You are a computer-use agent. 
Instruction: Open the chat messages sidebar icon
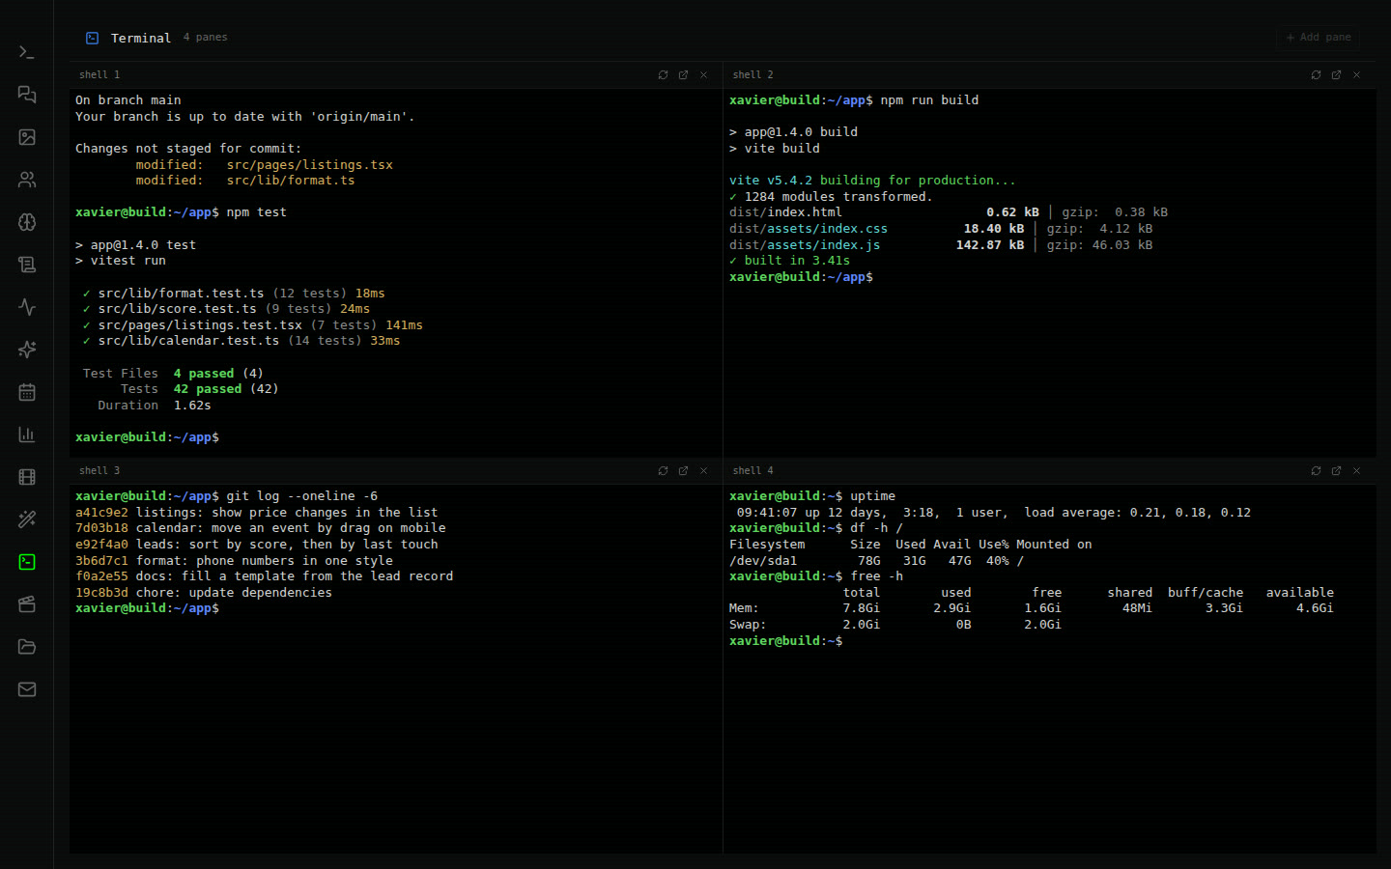pyautogui.click(x=27, y=95)
